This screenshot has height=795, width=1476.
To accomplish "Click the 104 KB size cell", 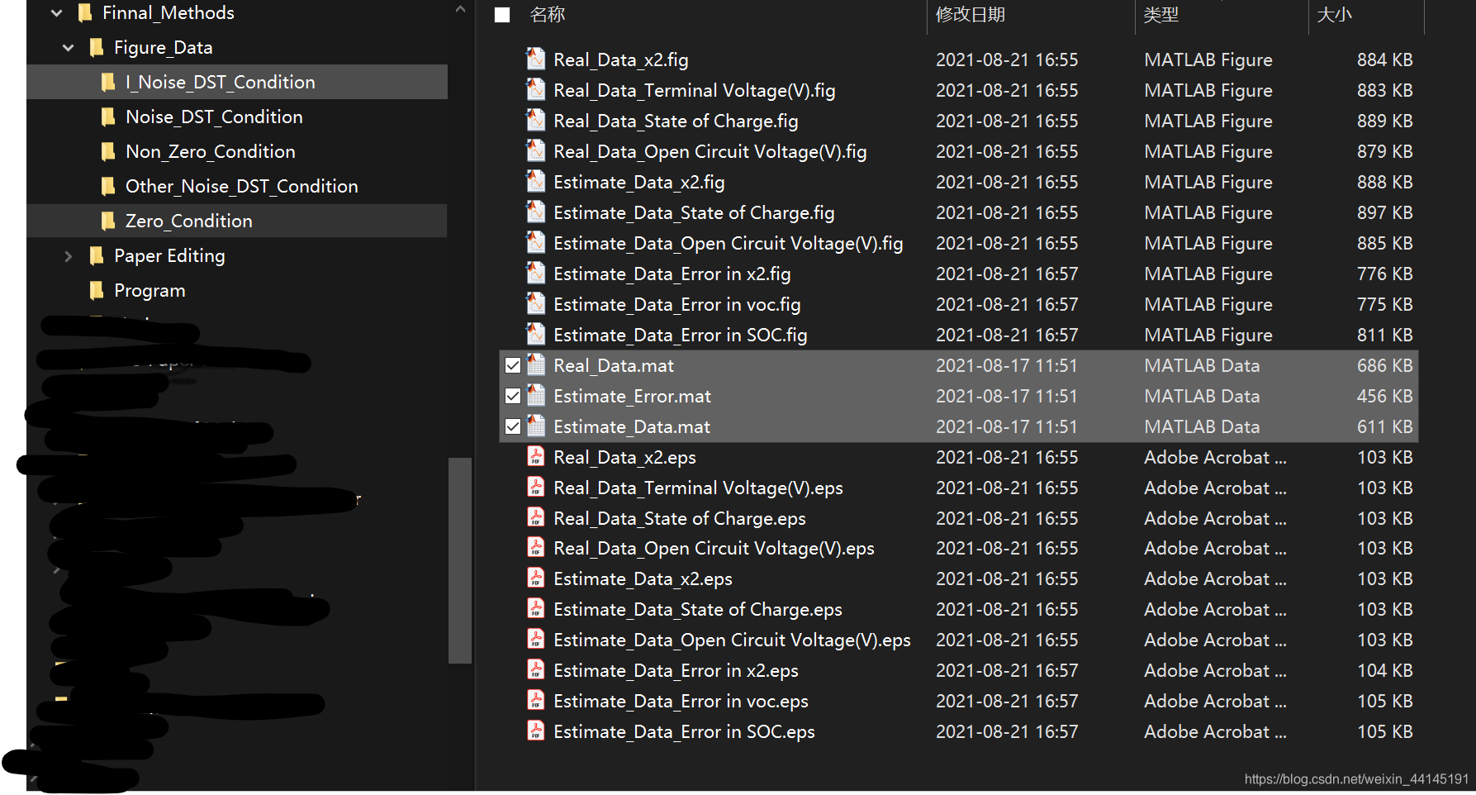I will click(1384, 670).
